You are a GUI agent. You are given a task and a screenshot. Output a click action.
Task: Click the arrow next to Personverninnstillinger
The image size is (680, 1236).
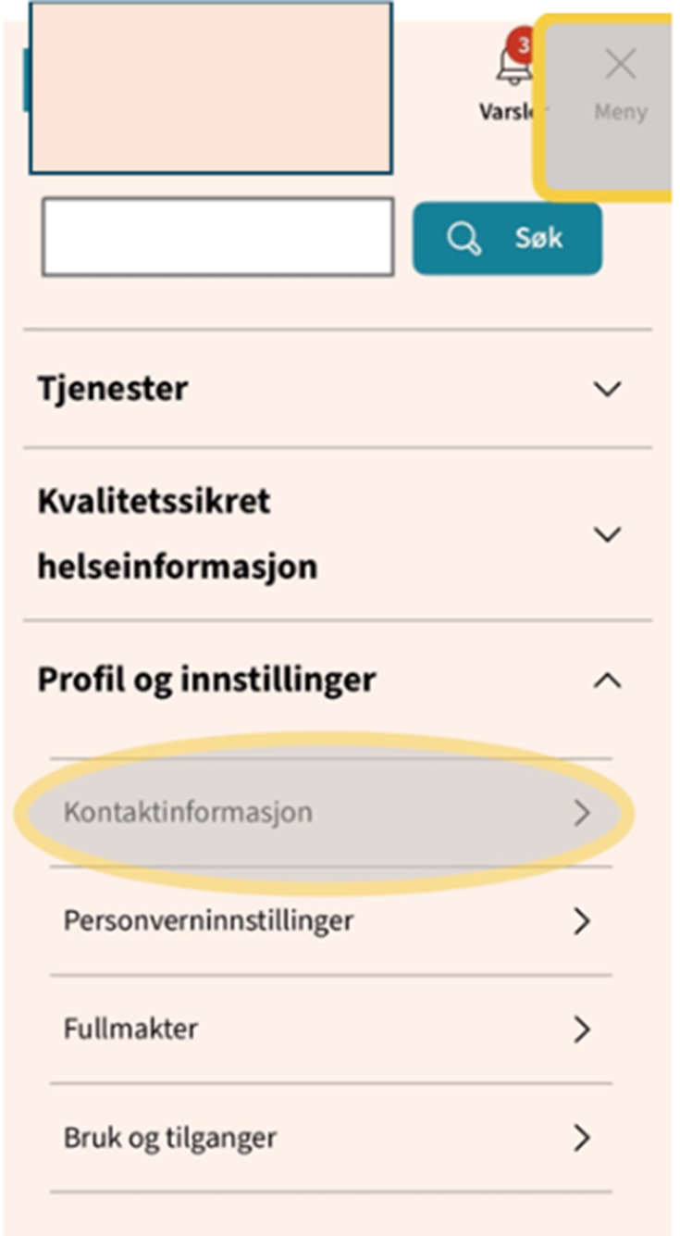point(581,921)
